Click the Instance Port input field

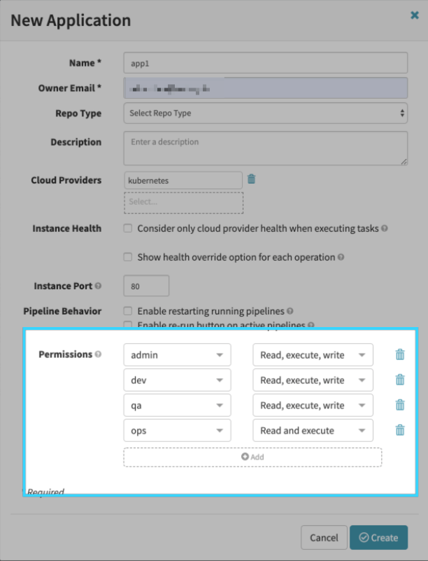[x=146, y=286]
